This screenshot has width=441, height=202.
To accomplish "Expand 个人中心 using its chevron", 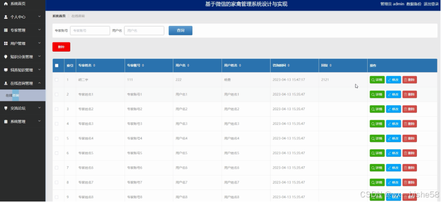I will (x=39, y=17).
